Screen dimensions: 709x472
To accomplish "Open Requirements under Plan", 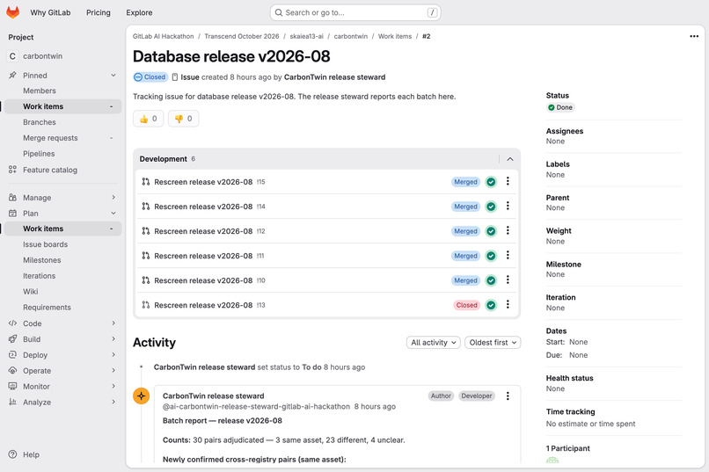I will tap(47, 307).
